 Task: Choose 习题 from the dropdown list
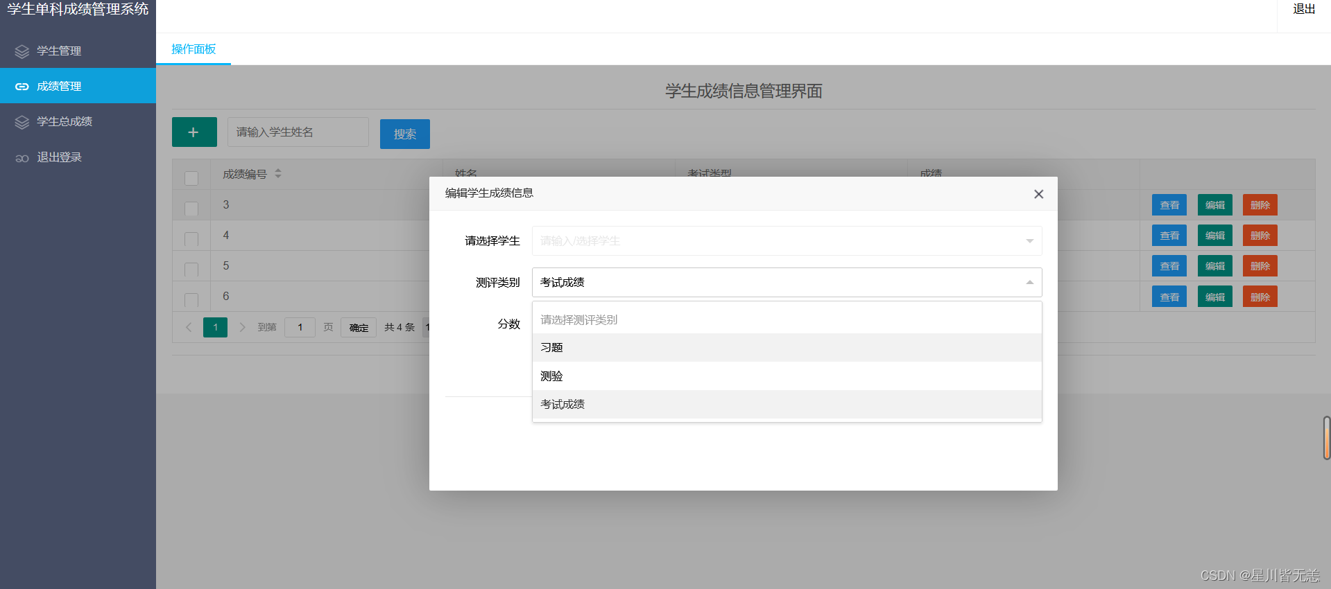click(787, 348)
